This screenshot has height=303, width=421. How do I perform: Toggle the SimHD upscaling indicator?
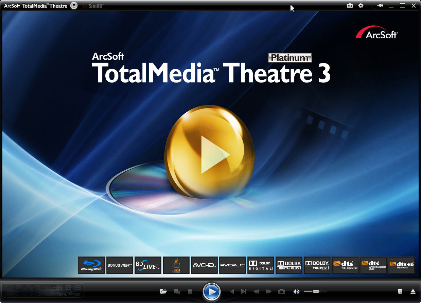pyautogui.click(x=93, y=6)
